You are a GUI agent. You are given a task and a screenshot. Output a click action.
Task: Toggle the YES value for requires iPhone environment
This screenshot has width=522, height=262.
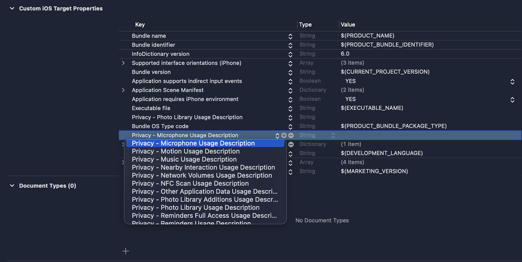(512, 100)
